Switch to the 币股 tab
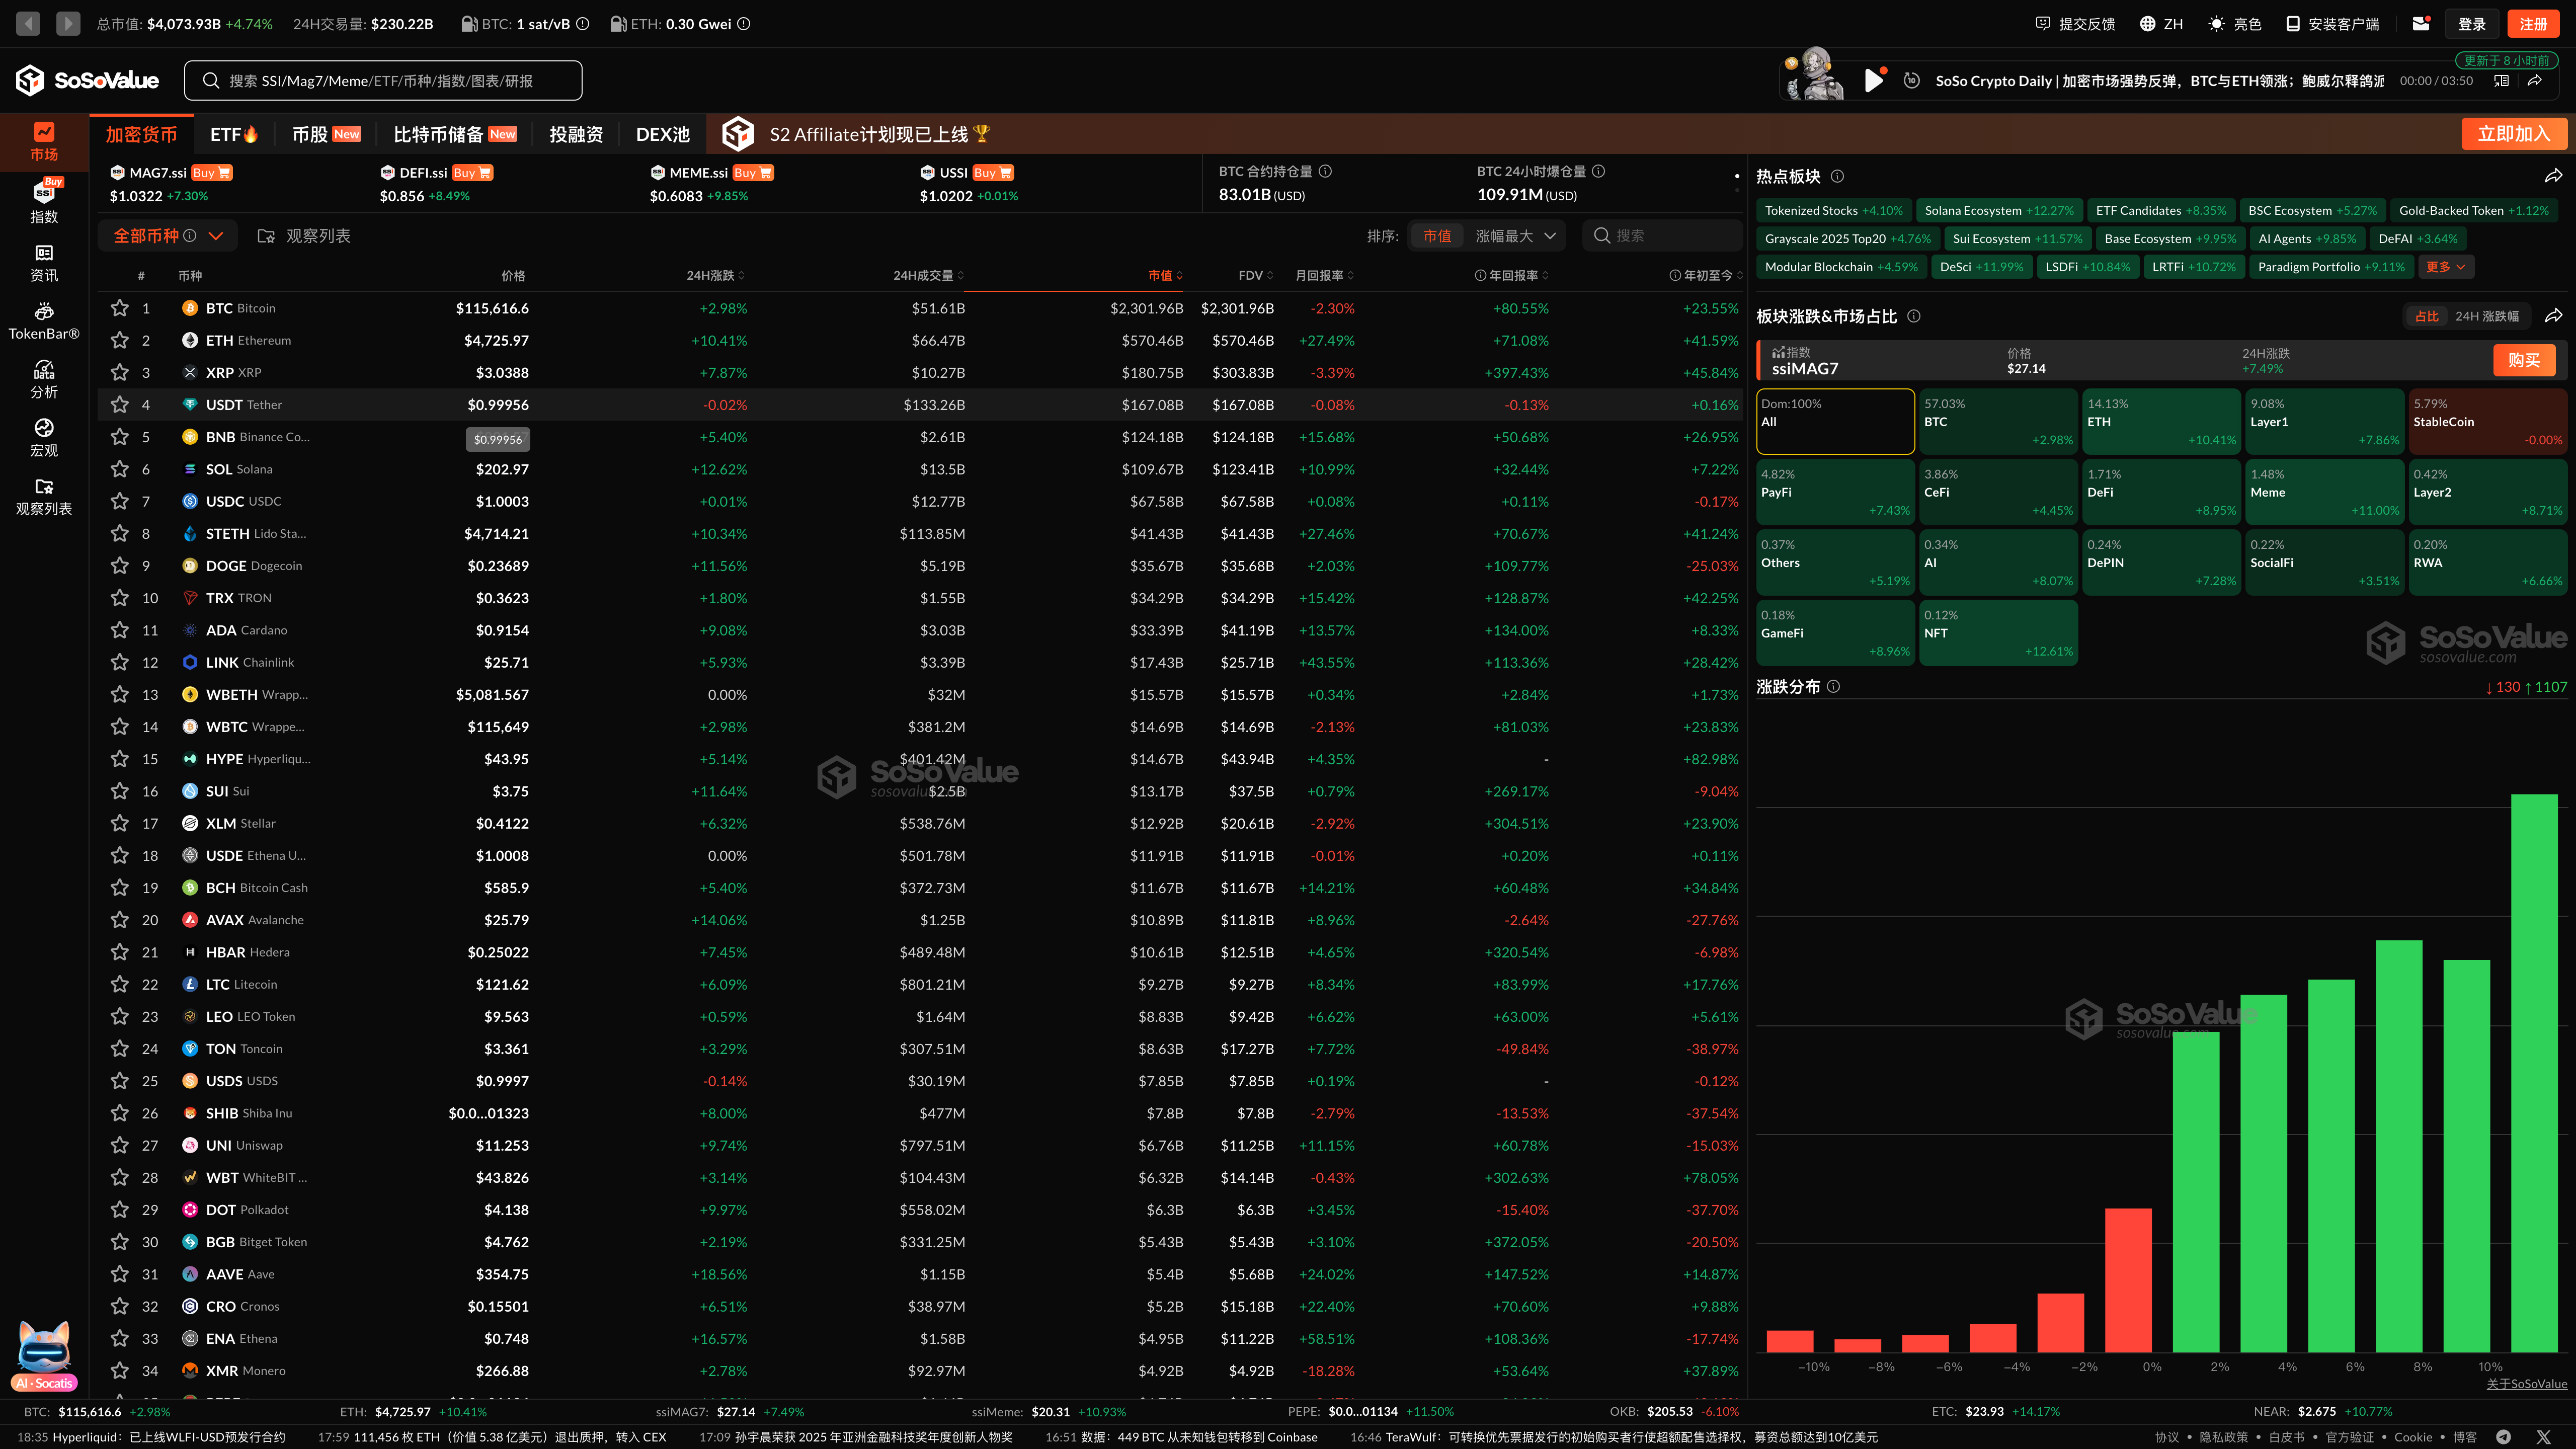Viewport: 2576px width, 1449px height. coord(326,134)
